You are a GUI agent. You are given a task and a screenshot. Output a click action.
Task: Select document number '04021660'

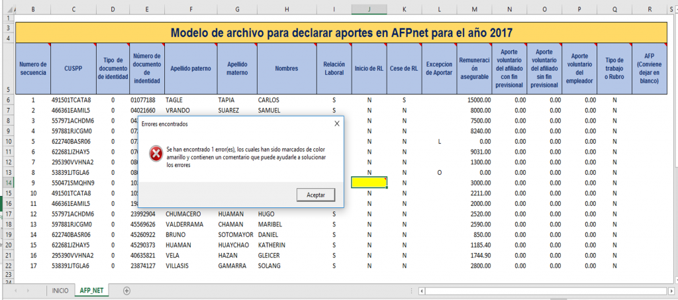pyautogui.click(x=147, y=110)
